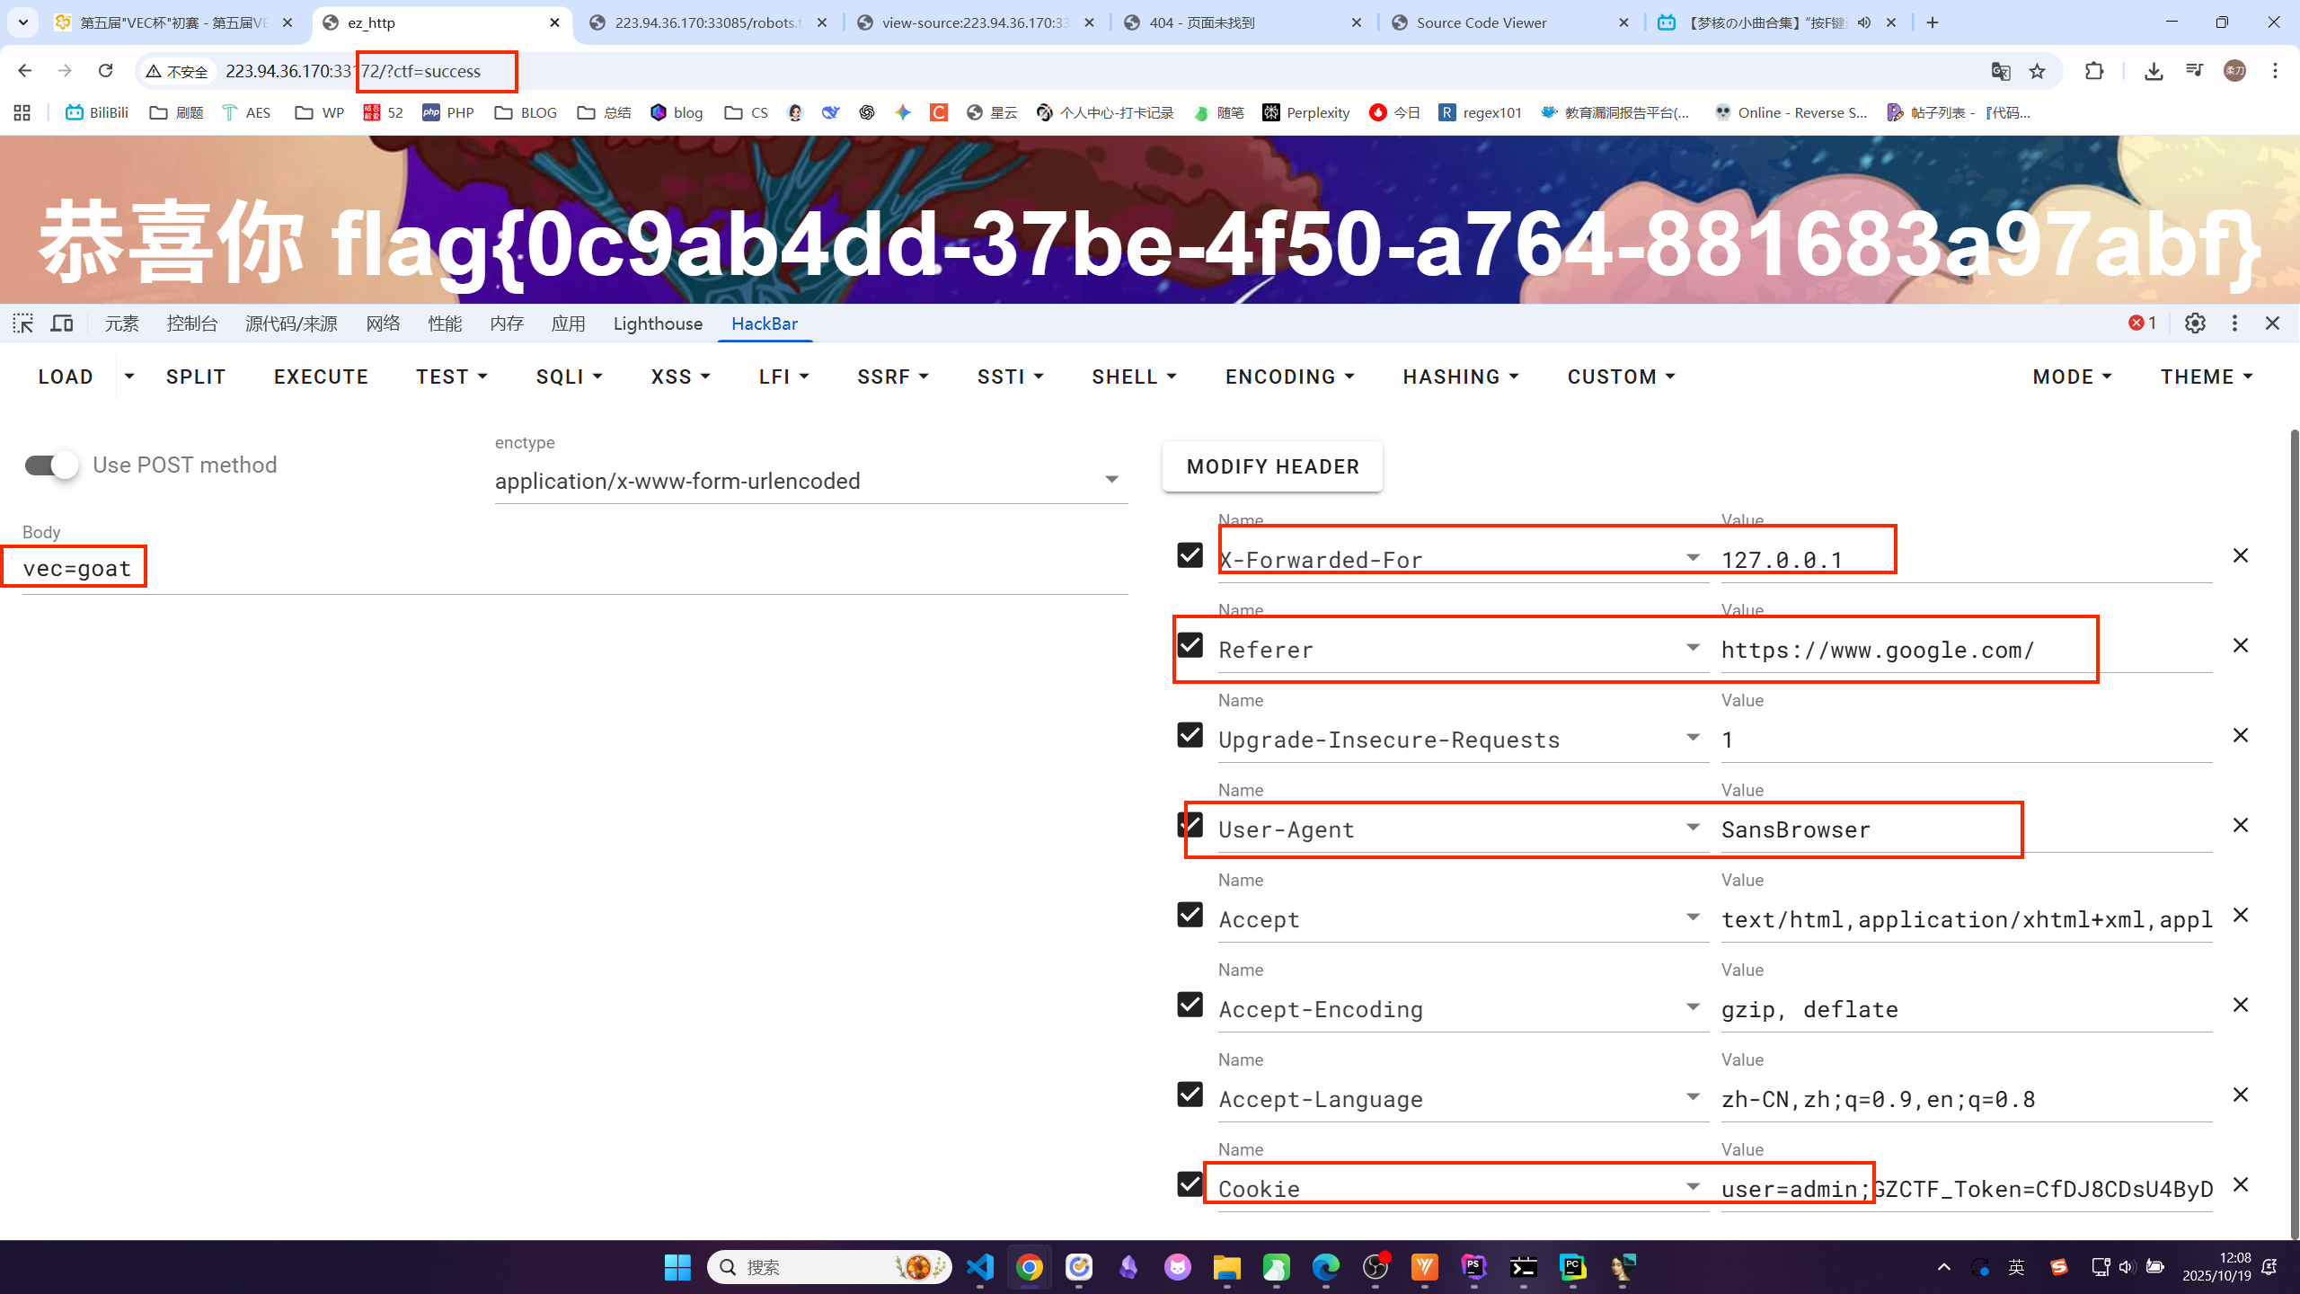Switch to the Lighthouse tab
The height and width of the screenshot is (1294, 2300).
click(x=658, y=323)
